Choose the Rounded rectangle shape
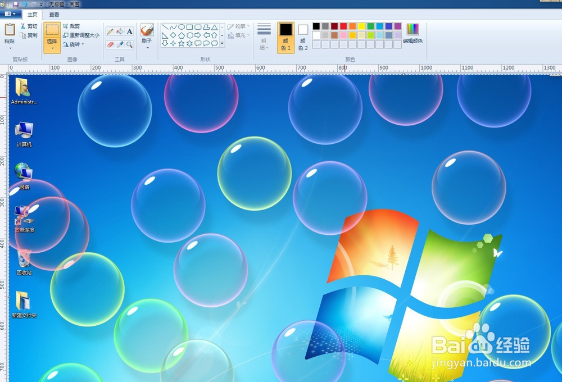The image size is (562, 382). pos(198,27)
